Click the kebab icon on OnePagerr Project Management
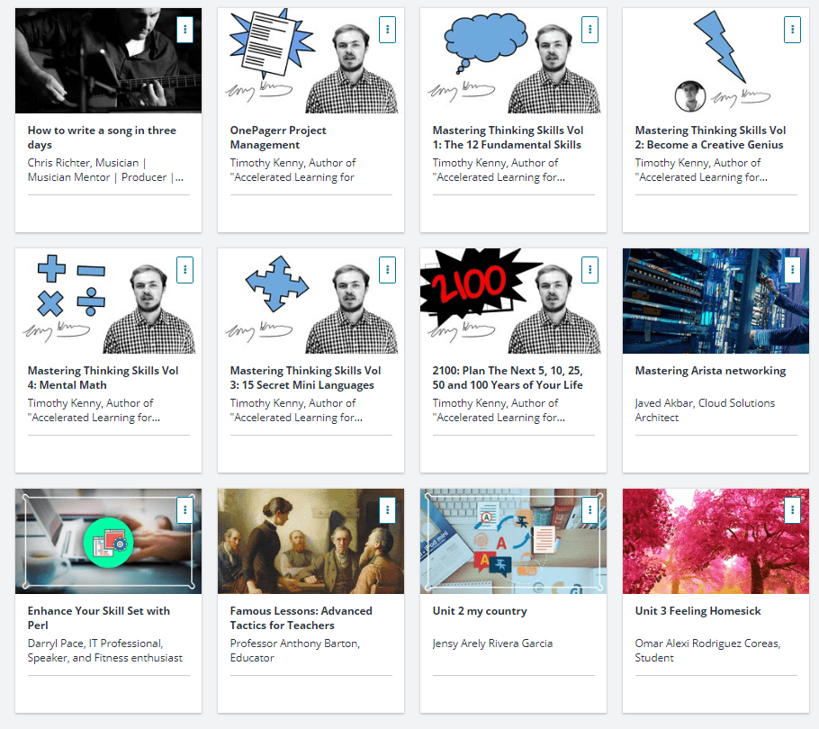 [x=387, y=29]
